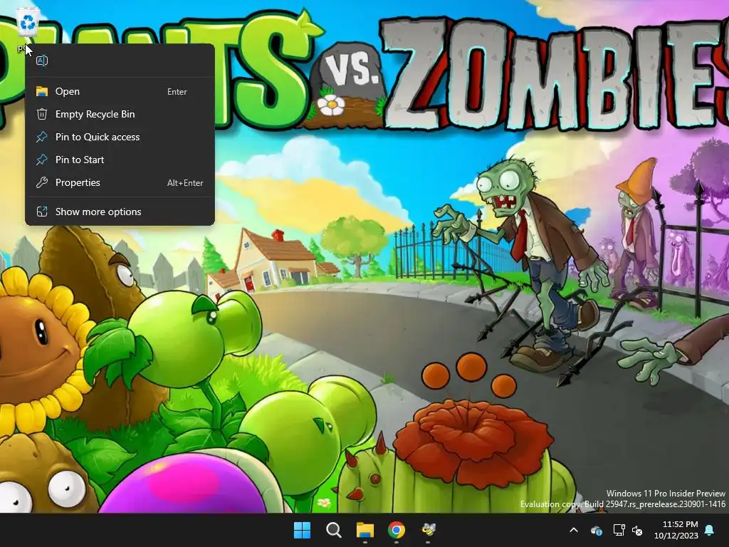Open the network status tray icon
Screen dimensions: 729x547
(x=619, y=530)
